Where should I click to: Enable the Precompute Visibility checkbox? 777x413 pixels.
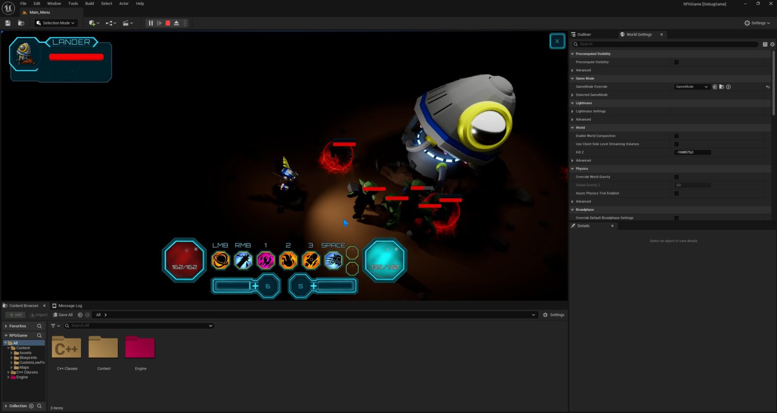[x=676, y=62]
